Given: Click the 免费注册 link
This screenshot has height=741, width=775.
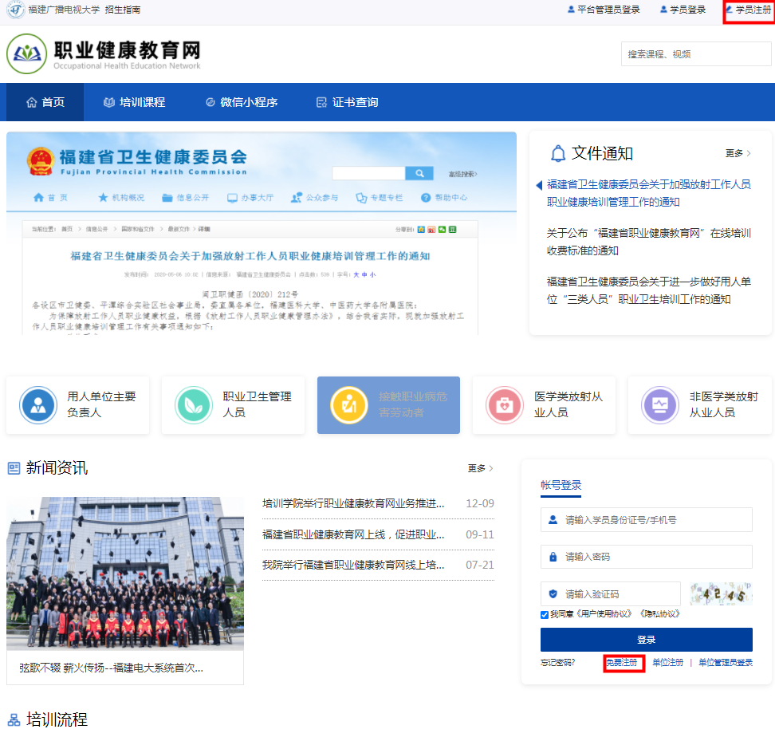Looking at the screenshot, I should click(623, 663).
